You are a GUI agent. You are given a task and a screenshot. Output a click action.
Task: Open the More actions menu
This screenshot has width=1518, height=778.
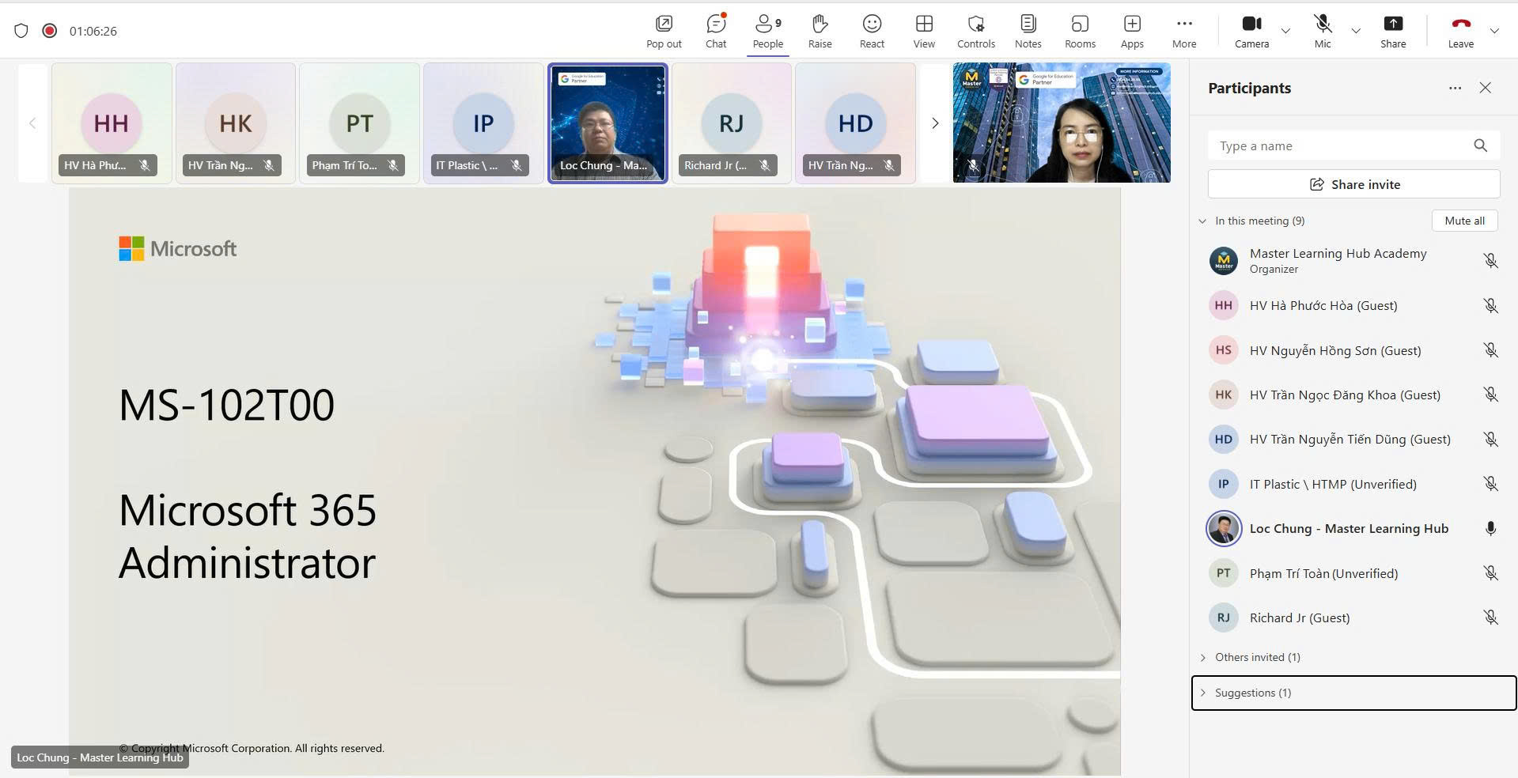tap(1183, 32)
